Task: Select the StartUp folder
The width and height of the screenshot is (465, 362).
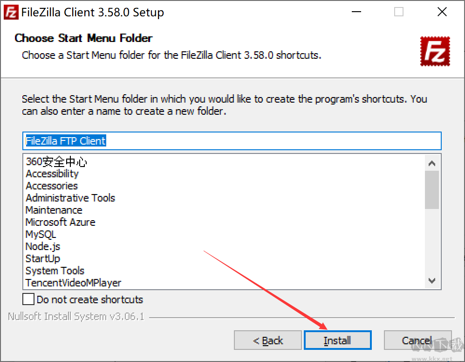Action: [x=43, y=258]
